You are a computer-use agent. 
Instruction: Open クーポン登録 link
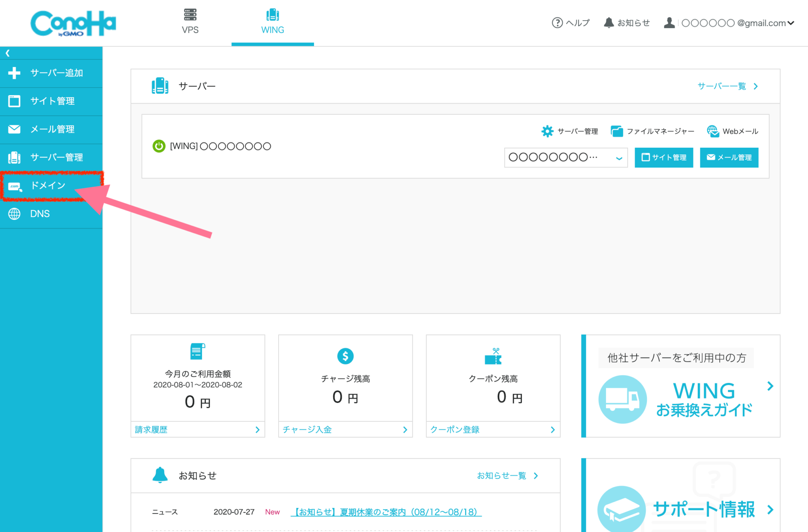point(455,430)
